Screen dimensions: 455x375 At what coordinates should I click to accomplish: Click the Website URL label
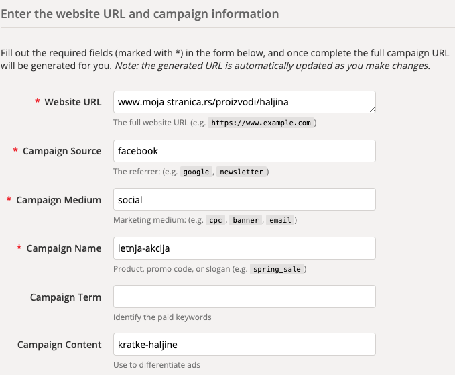click(73, 102)
